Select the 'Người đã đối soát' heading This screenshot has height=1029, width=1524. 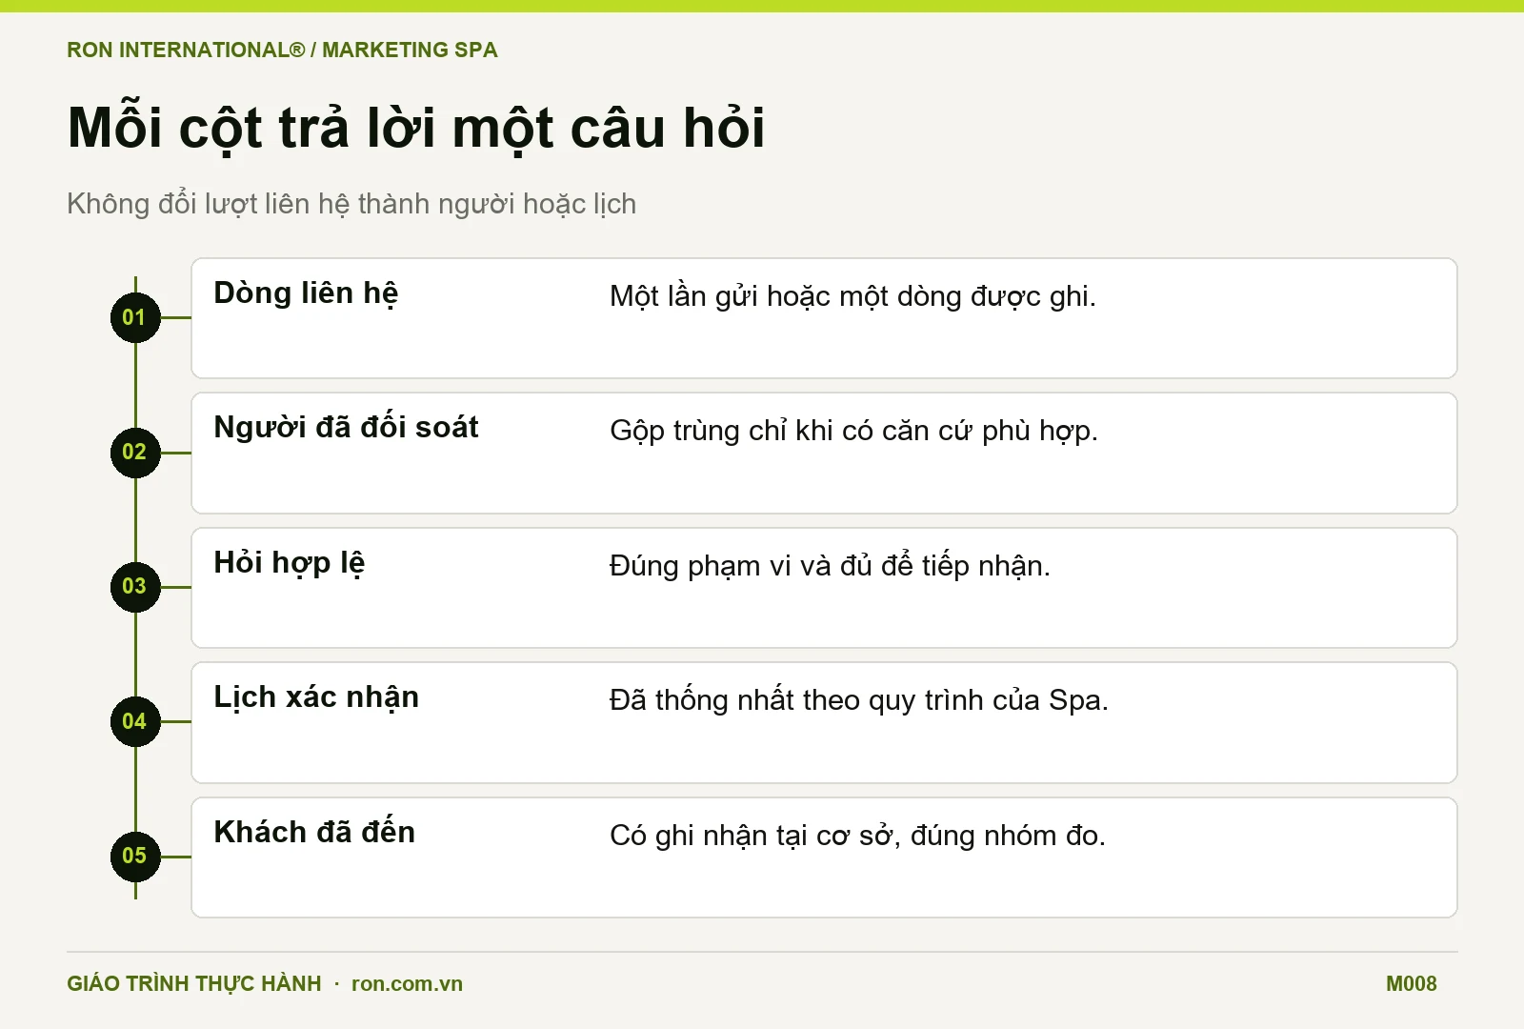346,428
